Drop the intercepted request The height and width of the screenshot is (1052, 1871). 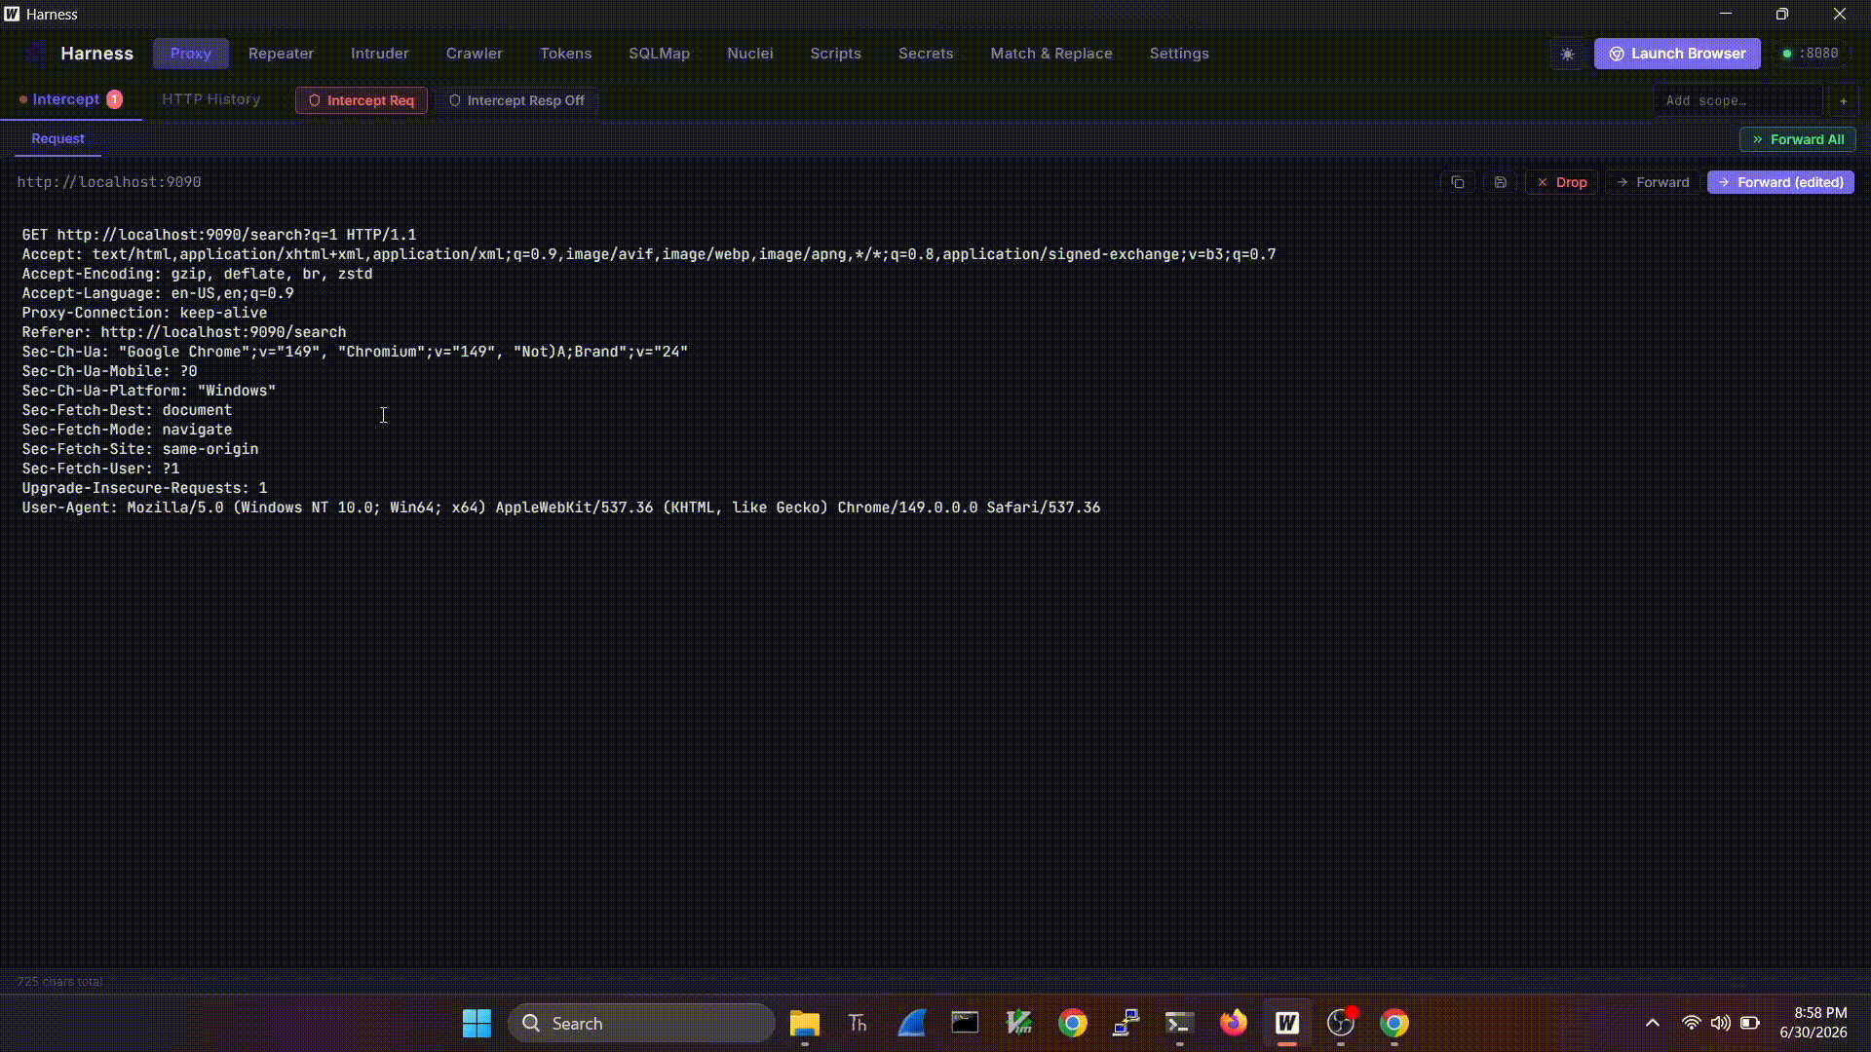pos(1561,182)
